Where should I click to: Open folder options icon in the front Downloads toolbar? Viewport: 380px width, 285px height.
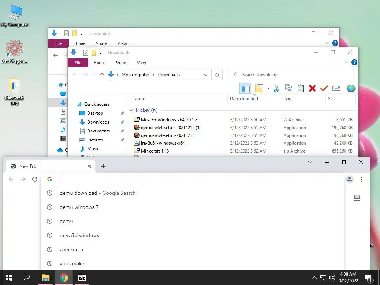tap(259, 88)
